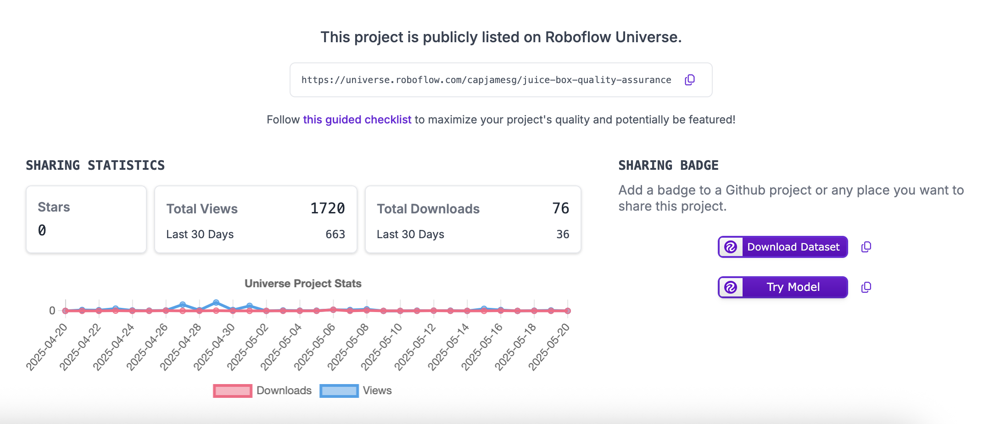Click the Total Views statistics card
1006x424 pixels.
[x=256, y=219]
